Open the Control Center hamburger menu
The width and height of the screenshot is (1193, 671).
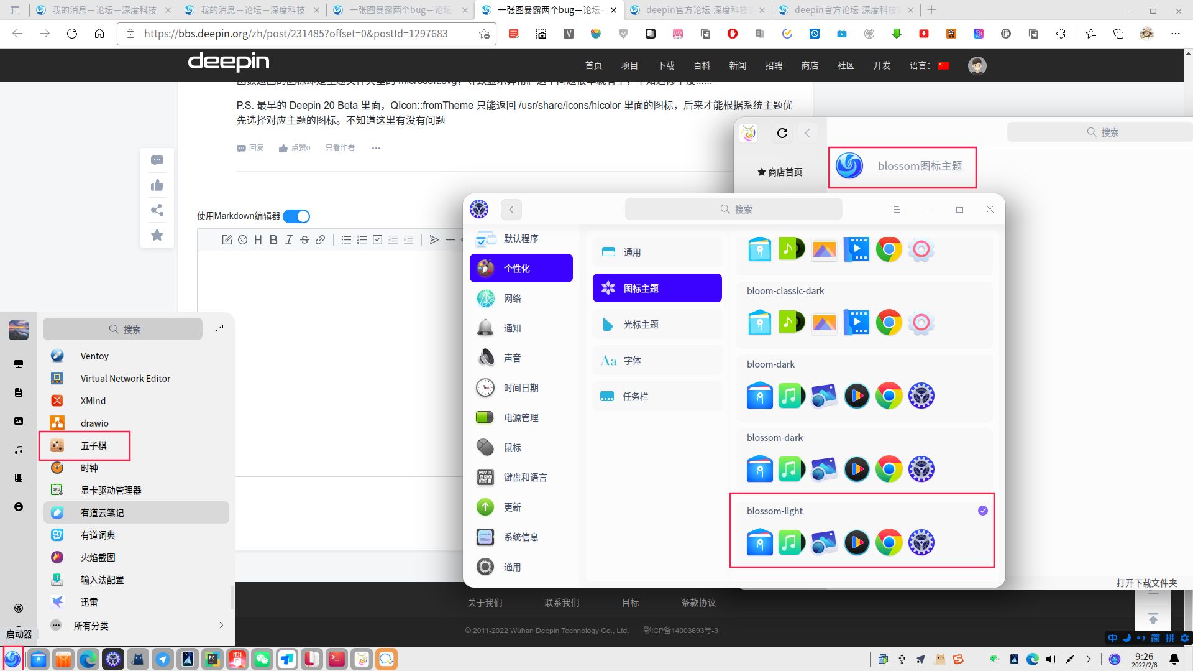point(897,210)
